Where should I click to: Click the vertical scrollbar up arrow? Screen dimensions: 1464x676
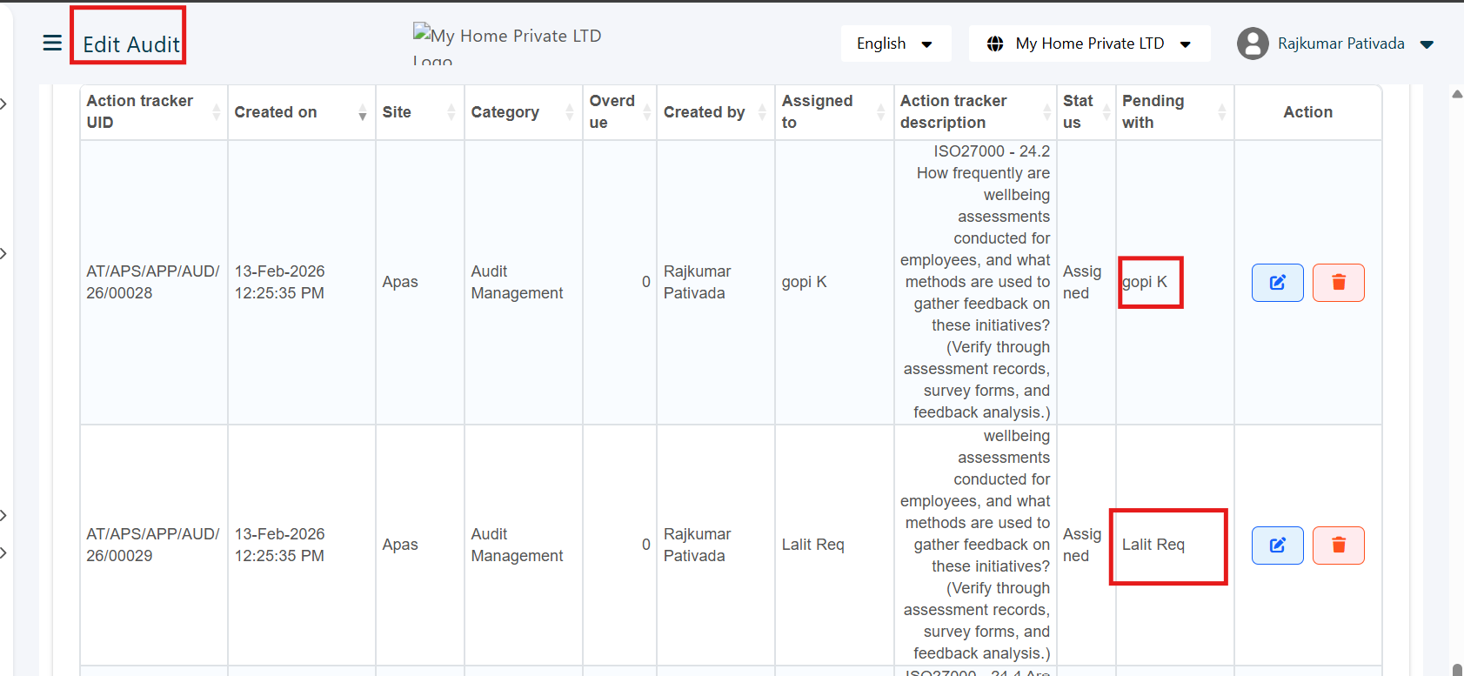(x=1456, y=94)
